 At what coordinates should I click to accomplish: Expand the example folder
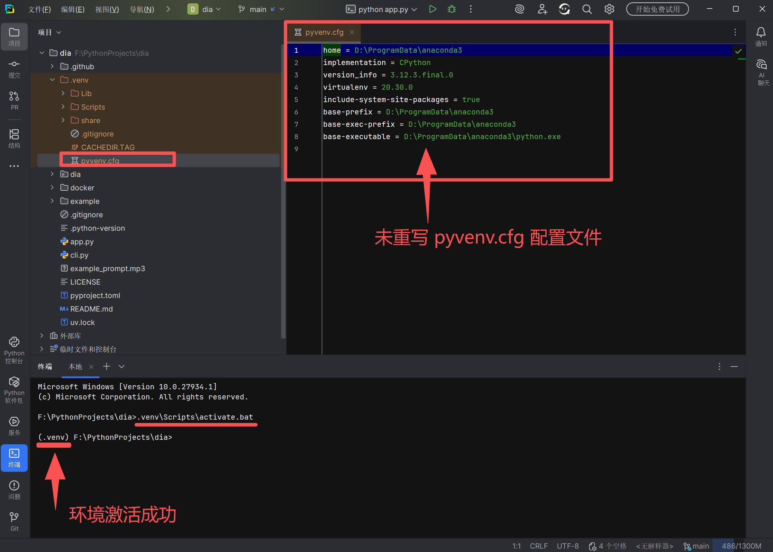[x=52, y=201]
